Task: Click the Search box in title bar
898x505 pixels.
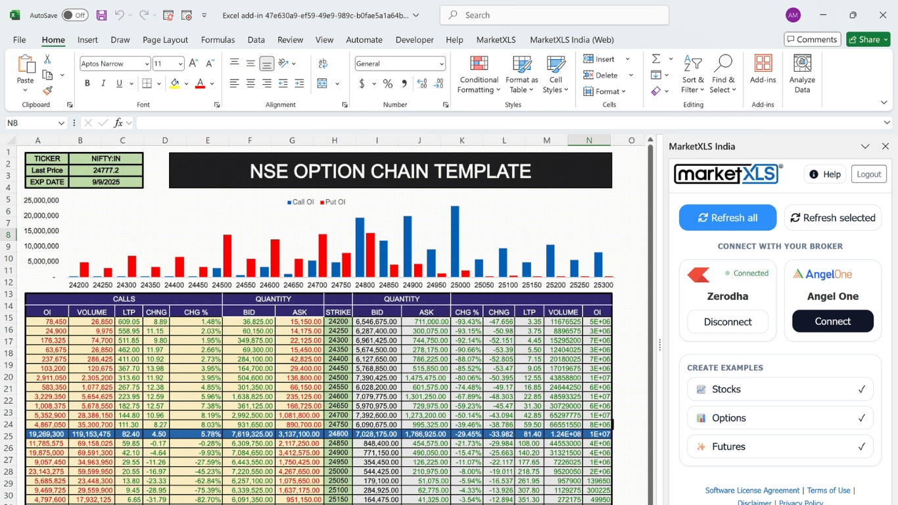Action: pyautogui.click(x=554, y=15)
